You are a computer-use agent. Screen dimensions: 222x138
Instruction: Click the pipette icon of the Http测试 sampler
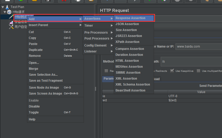pyautogui.click(x=11, y=17)
